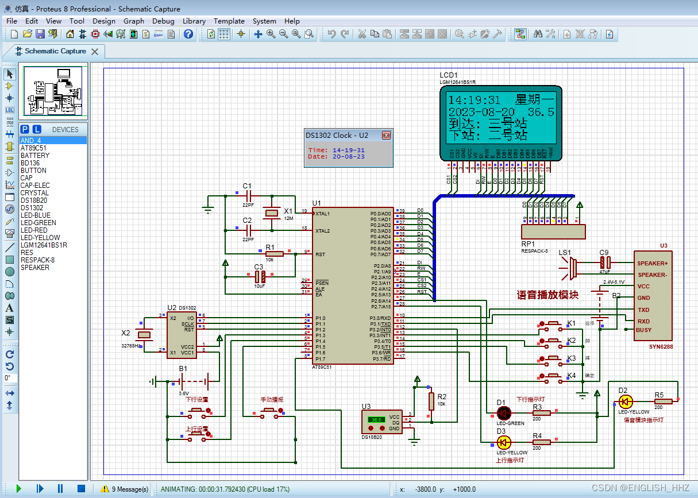Select the Graph Mode tool
The image size is (698, 498).
click(x=9, y=185)
